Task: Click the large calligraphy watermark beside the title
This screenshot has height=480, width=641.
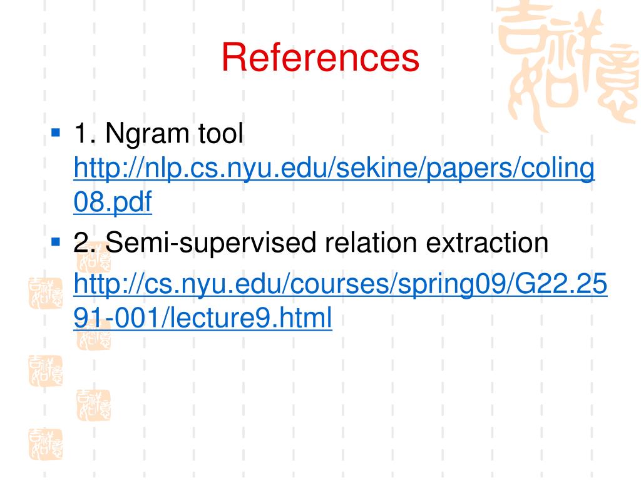Action: pos(568,65)
